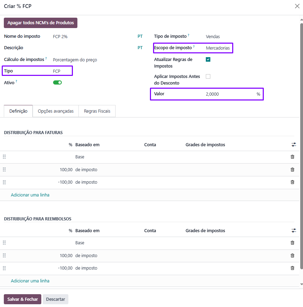Viewport: 303px width, 307px height.
Task: Delete the Base row in refunds distribution
Action: coord(292,243)
